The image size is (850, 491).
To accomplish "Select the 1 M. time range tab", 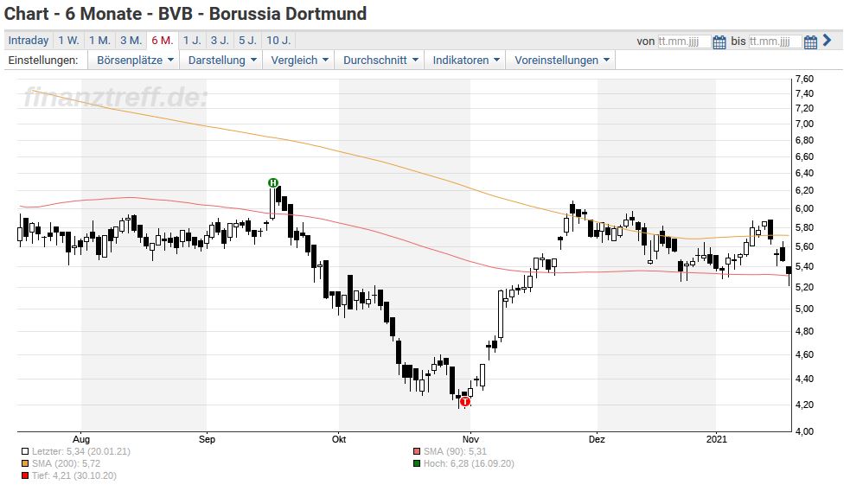I will pos(99,40).
